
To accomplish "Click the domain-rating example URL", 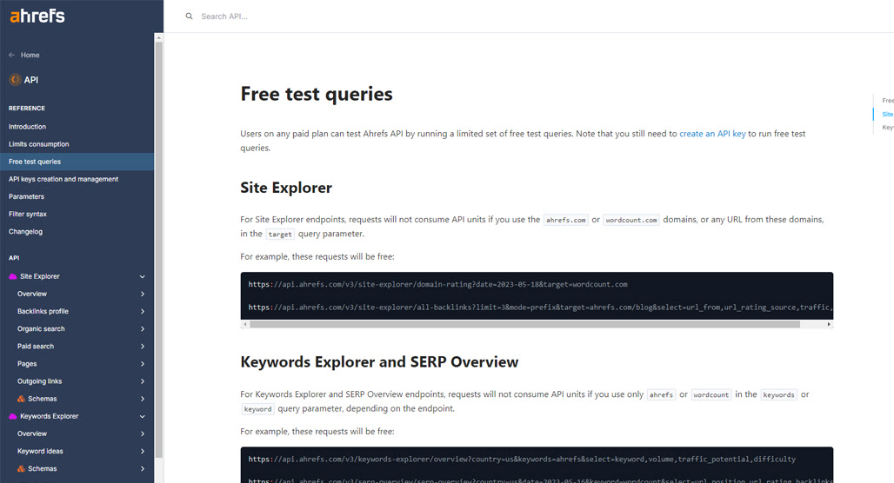I will tap(437, 284).
